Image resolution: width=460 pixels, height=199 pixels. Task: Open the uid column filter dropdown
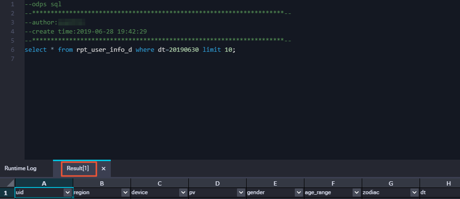[68, 193]
